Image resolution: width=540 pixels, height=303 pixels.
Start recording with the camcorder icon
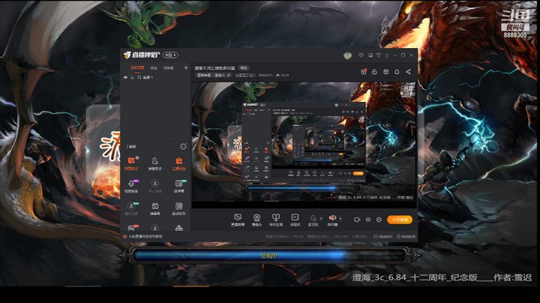[x=357, y=219]
